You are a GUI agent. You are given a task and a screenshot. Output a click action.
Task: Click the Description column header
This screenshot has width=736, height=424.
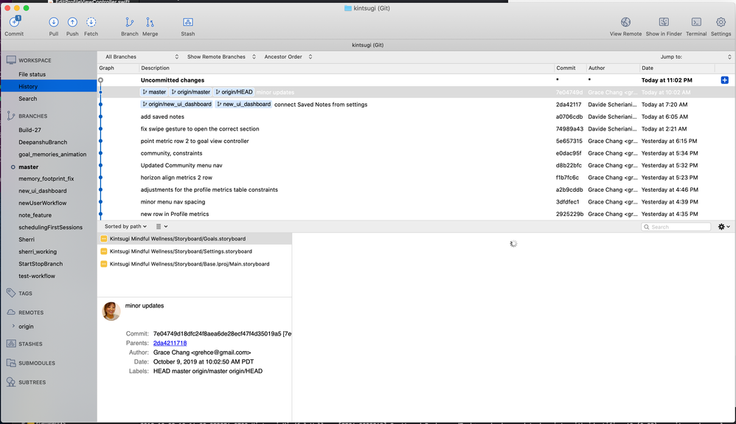click(x=347, y=68)
